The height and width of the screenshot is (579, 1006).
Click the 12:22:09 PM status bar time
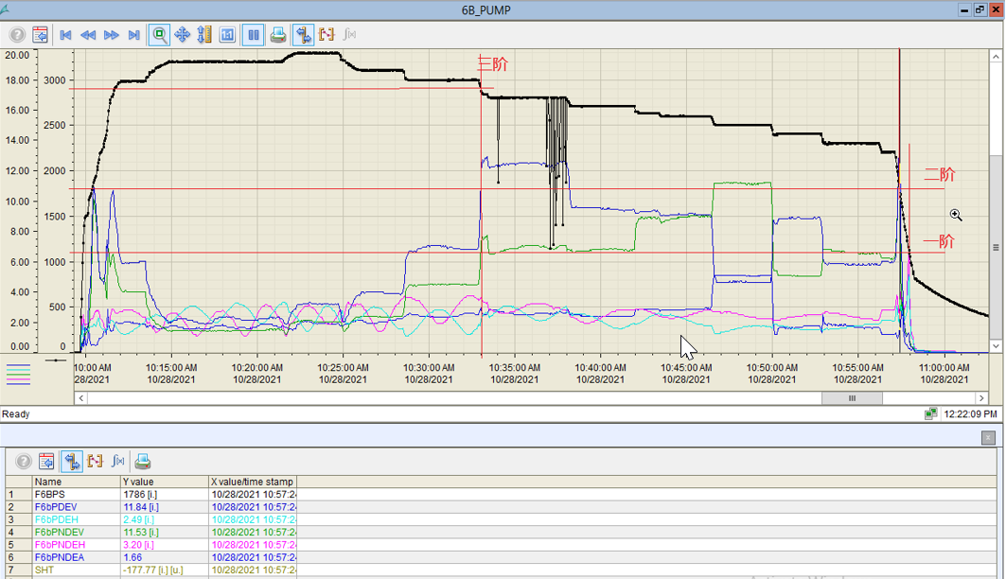click(x=970, y=413)
